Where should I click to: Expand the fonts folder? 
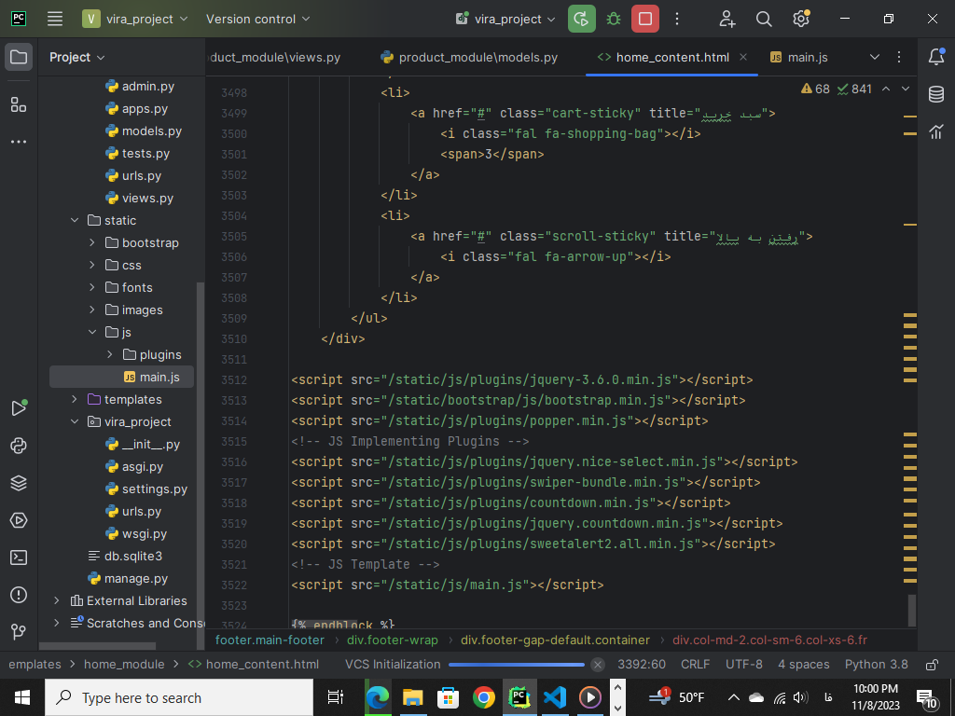[92, 287]
